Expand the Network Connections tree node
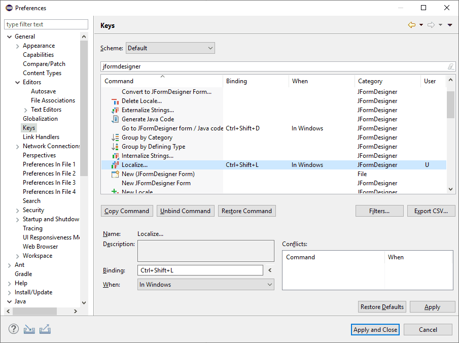The image size is (459, 343). (18, 147)
